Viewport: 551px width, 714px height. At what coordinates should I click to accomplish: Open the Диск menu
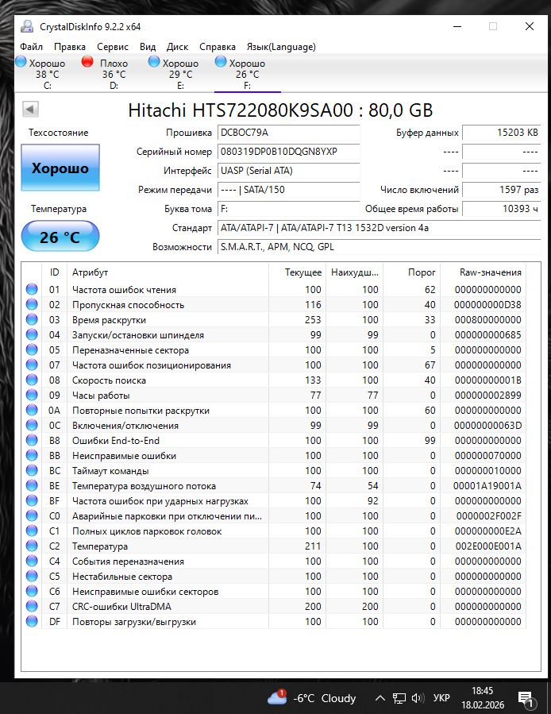[177, 47]
